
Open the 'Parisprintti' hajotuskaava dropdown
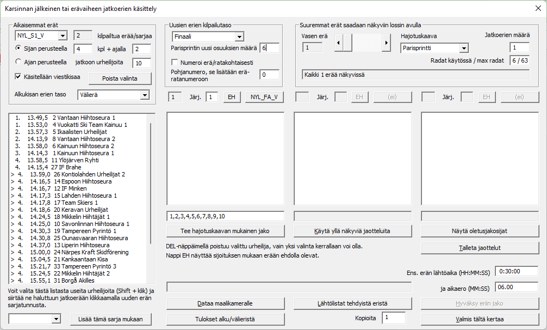(463, 48)
